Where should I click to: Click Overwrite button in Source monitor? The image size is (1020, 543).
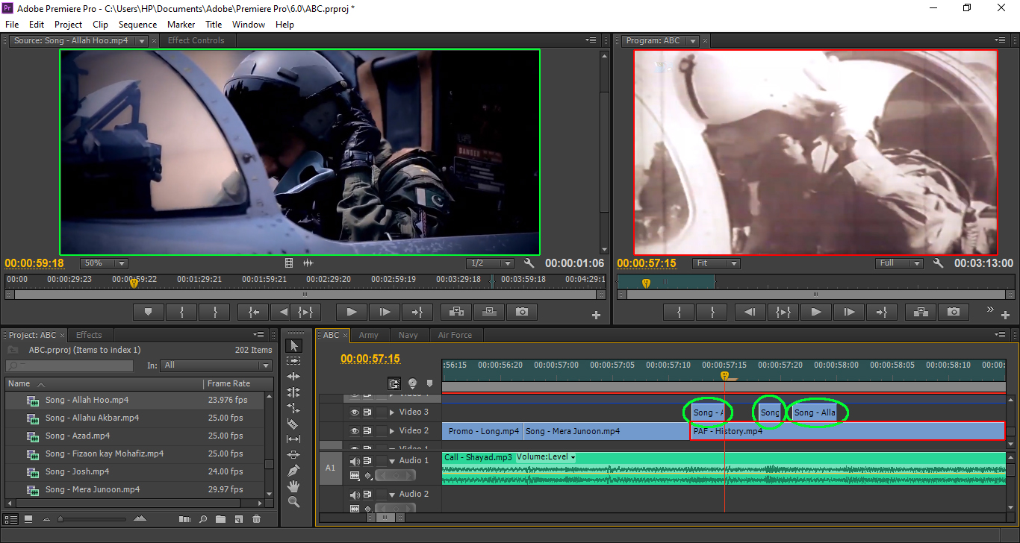pyautogui.click(x=488, y=312)
